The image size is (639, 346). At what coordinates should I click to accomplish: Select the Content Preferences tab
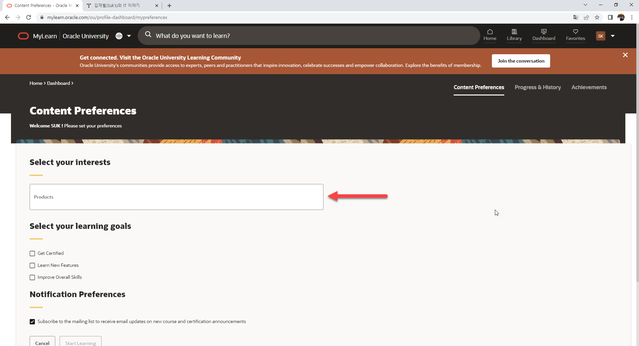point(479,87)
